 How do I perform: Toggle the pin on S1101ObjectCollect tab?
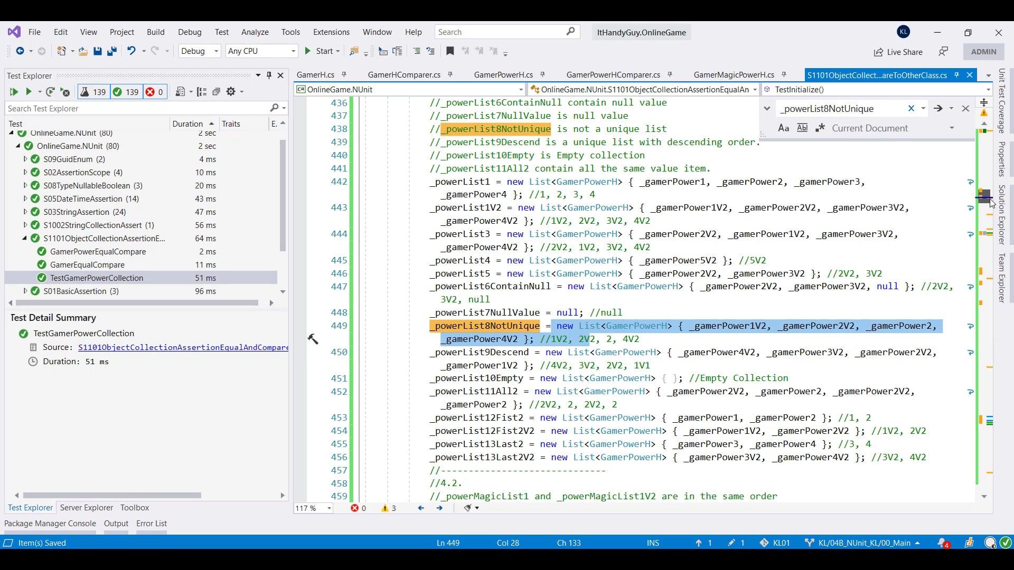[x=956, y=75]
